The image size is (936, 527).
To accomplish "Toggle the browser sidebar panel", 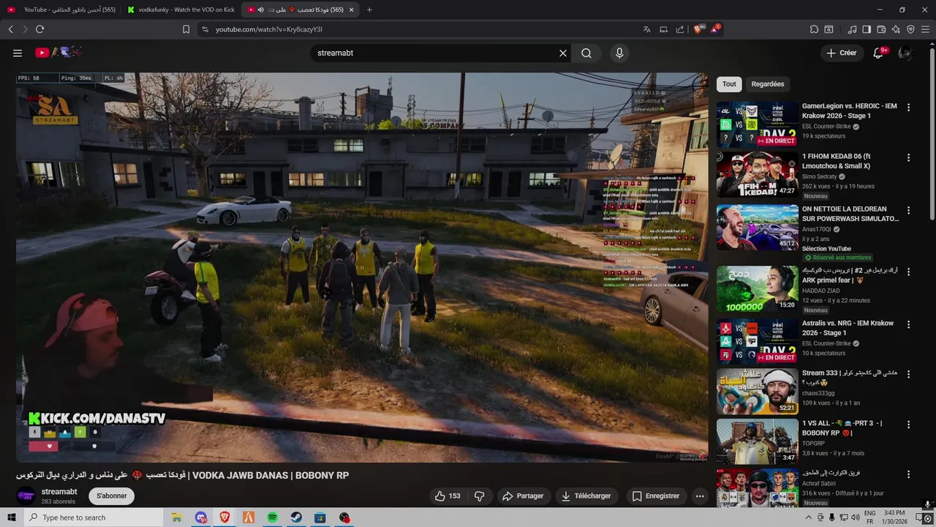I will (867, 29).
